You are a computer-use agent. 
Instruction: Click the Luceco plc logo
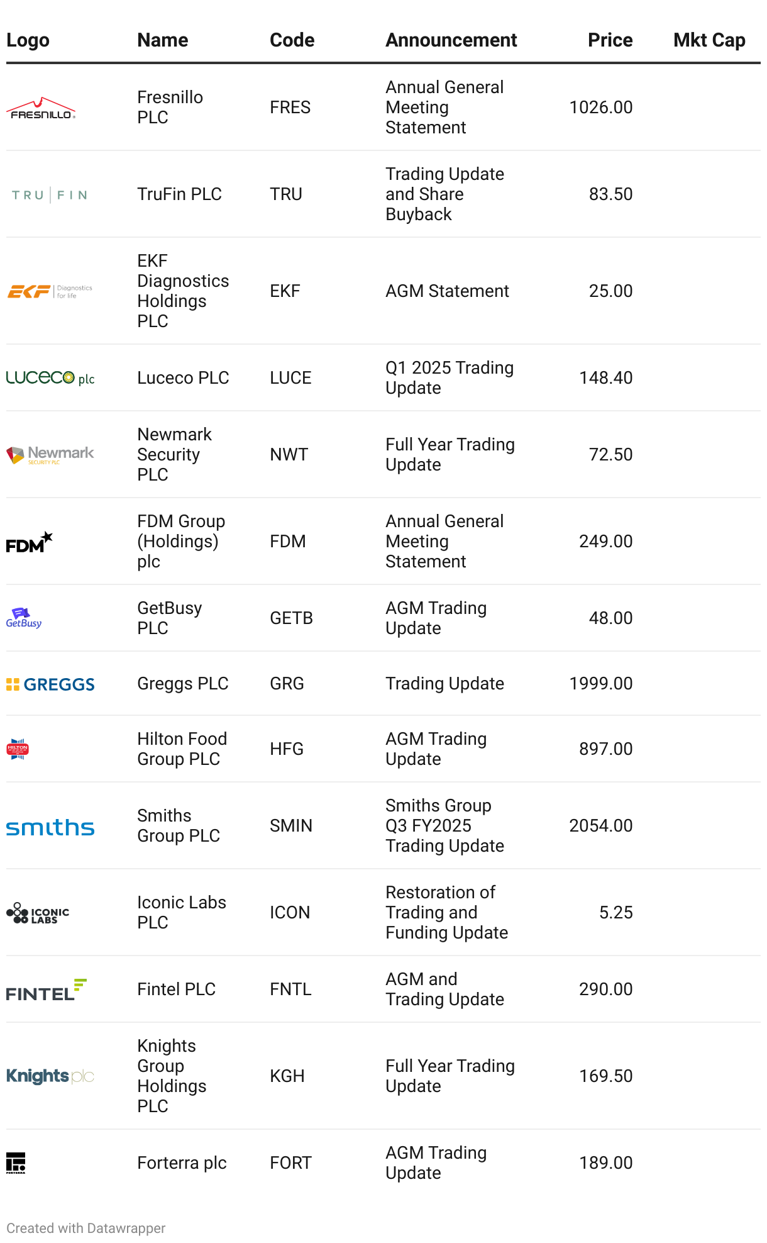click(50, 377)
